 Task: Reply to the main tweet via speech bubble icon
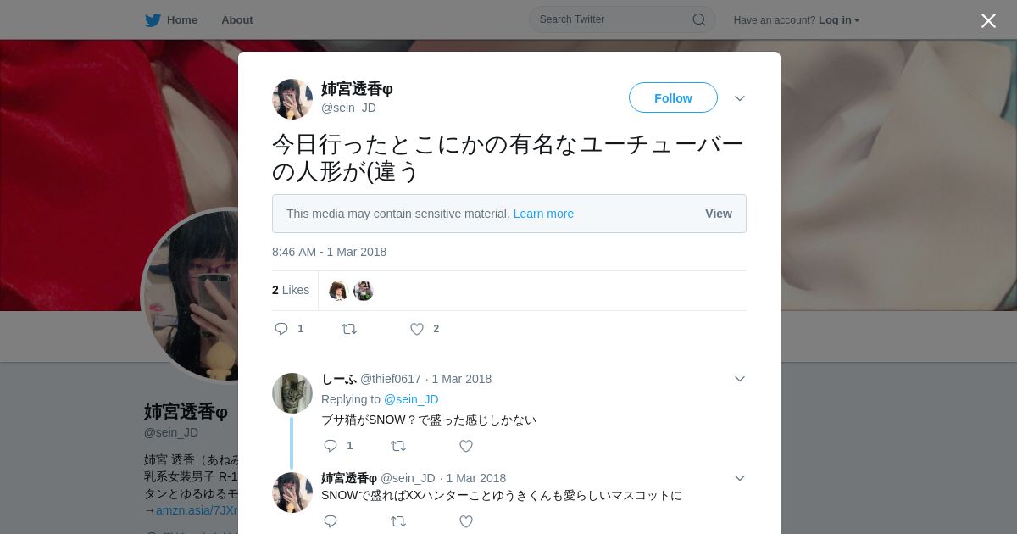[x=281, y=329]
